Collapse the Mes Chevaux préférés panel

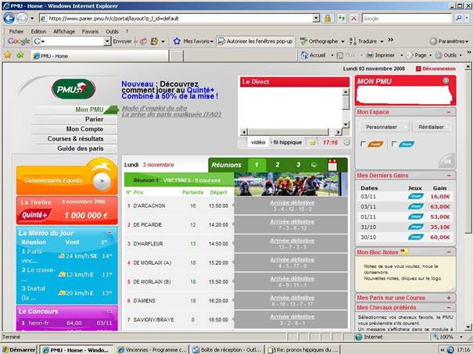(449, 308)
